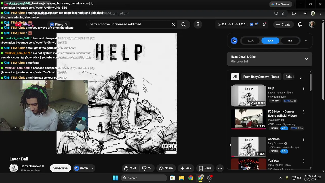Open vidIQ list menu icon in header
The height and width of the screenshot is (183, 325).
click(x=257, y=24)
